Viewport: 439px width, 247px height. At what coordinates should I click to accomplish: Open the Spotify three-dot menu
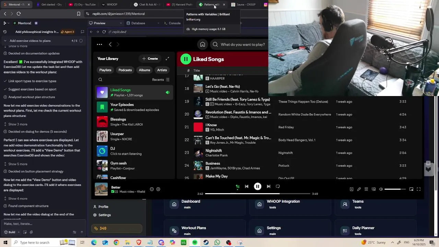pyautogui.click(x=99, y=44)
